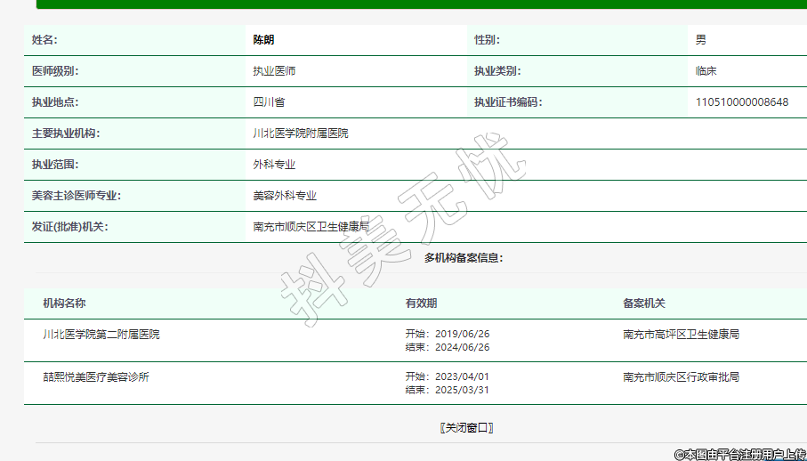
Task: Click the 备案机关 column header
Action: [x=644, y=303]
